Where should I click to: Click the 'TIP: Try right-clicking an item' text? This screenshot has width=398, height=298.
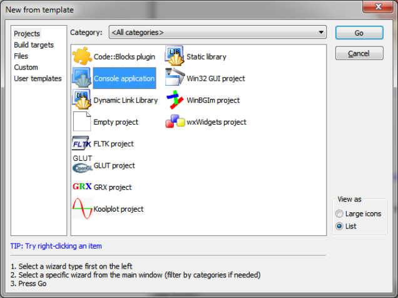click(56, 245)
